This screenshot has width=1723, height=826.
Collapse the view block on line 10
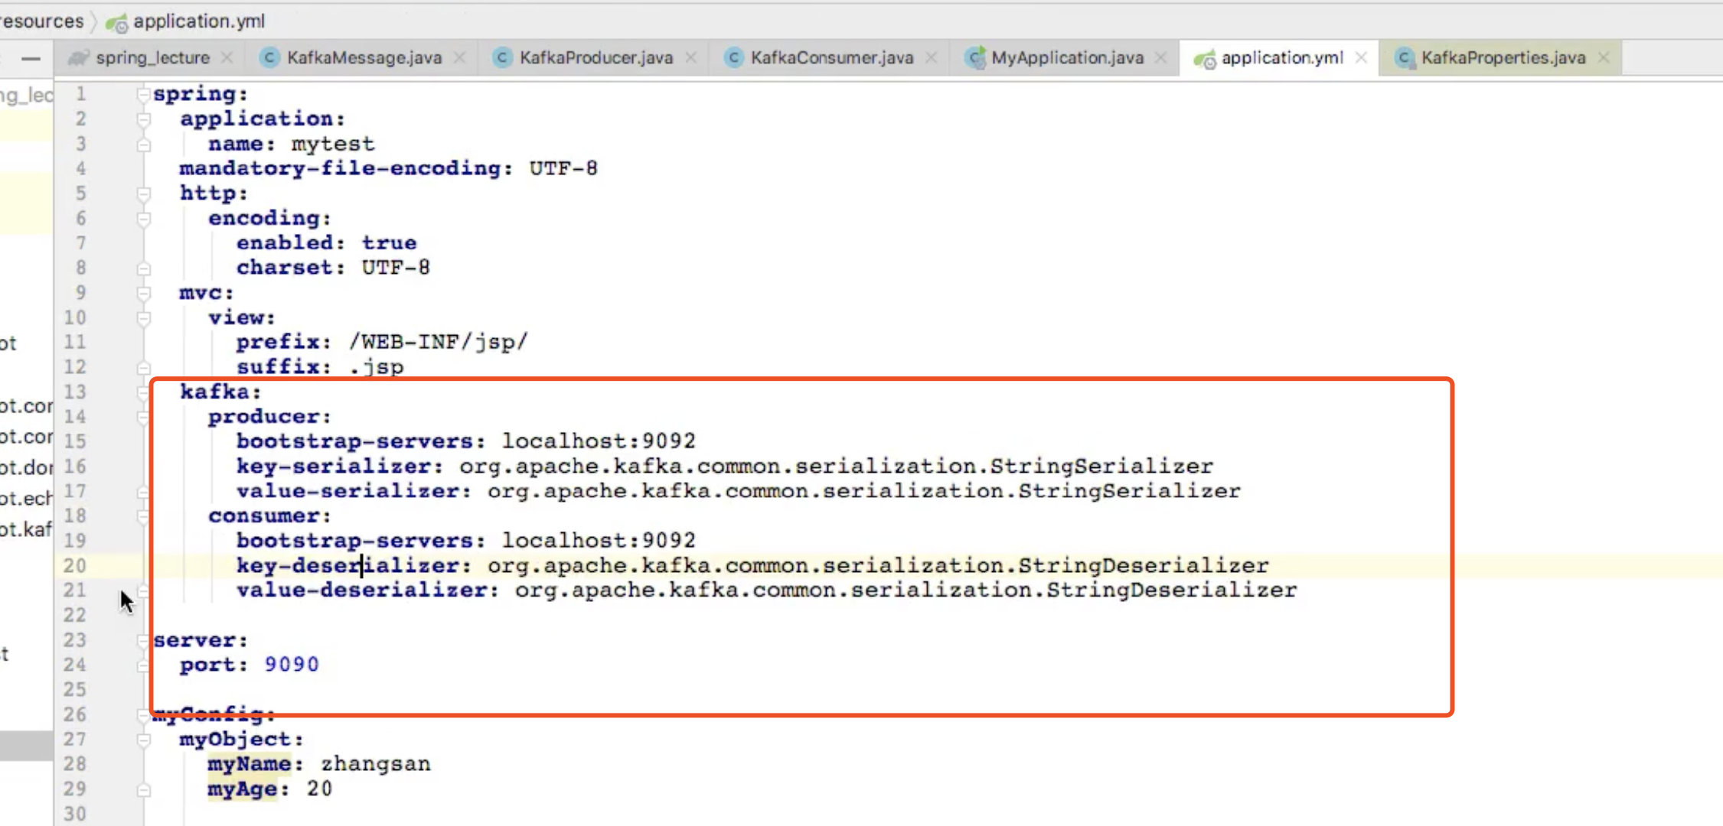(x=143, y=318)
